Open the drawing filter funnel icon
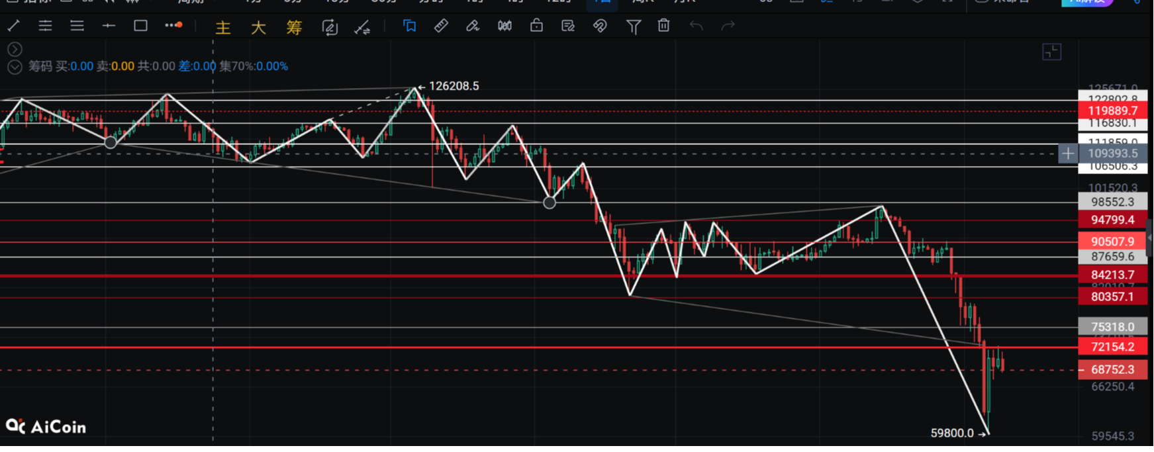This screenshot has width=1154, height=452. 633,26
